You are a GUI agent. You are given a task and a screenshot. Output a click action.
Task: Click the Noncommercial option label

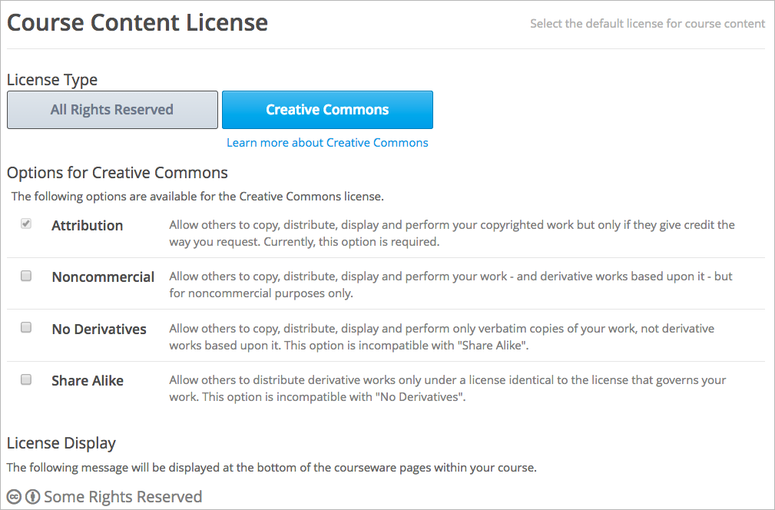point(103,277)
